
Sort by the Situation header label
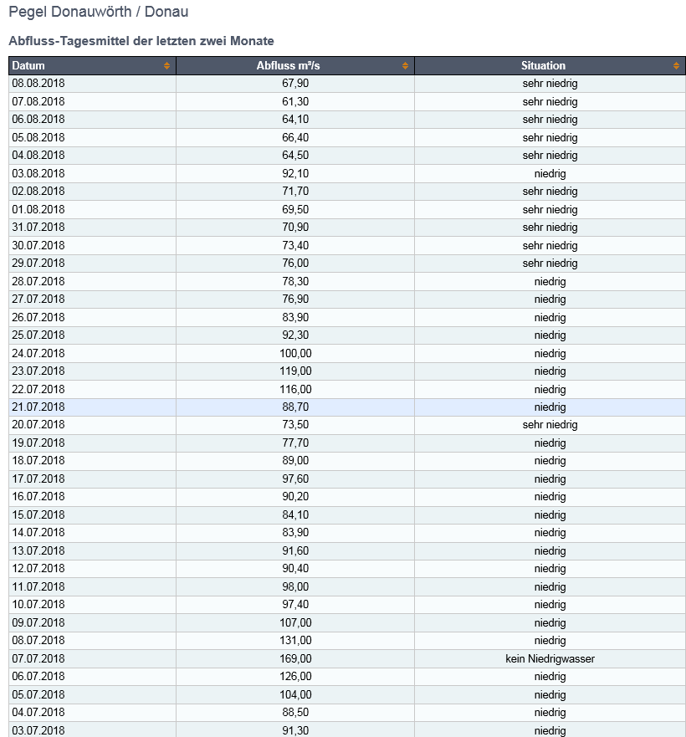tap(543, 66)
